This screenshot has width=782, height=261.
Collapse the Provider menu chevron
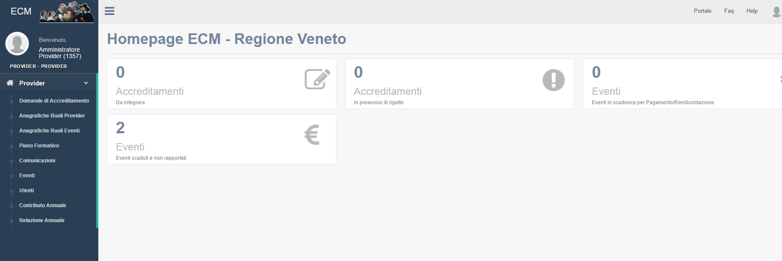click(x=86, y=83)
